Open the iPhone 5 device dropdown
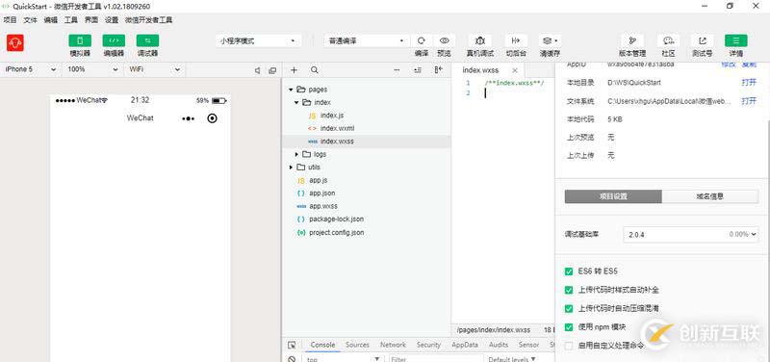The image size is (770, 362). click(x=31, y=69)
